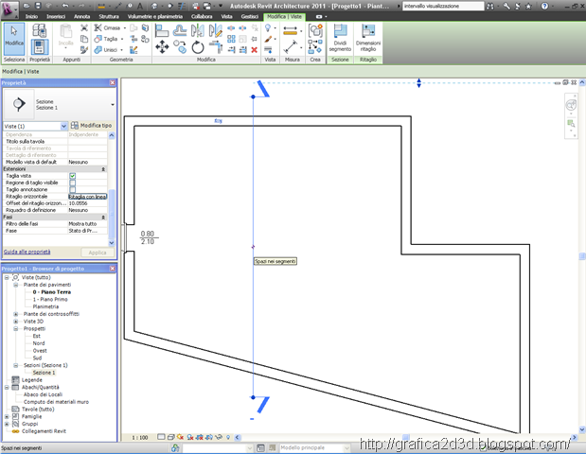Click the mirror pick axis tool
Viewport: 586px width, 454px height.
tap(198, 30)
